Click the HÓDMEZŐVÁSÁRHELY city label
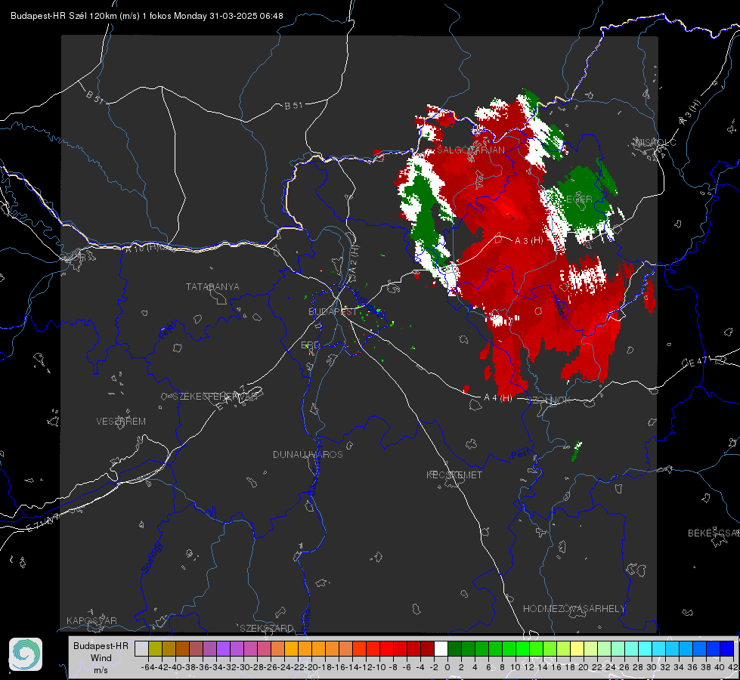This screenshot has height=680, width=740. coord(574,609)
